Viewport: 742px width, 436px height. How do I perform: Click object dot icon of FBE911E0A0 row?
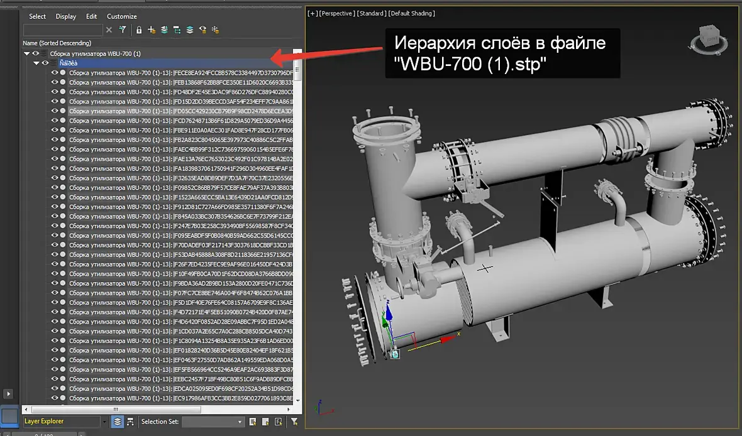(63, 130)
